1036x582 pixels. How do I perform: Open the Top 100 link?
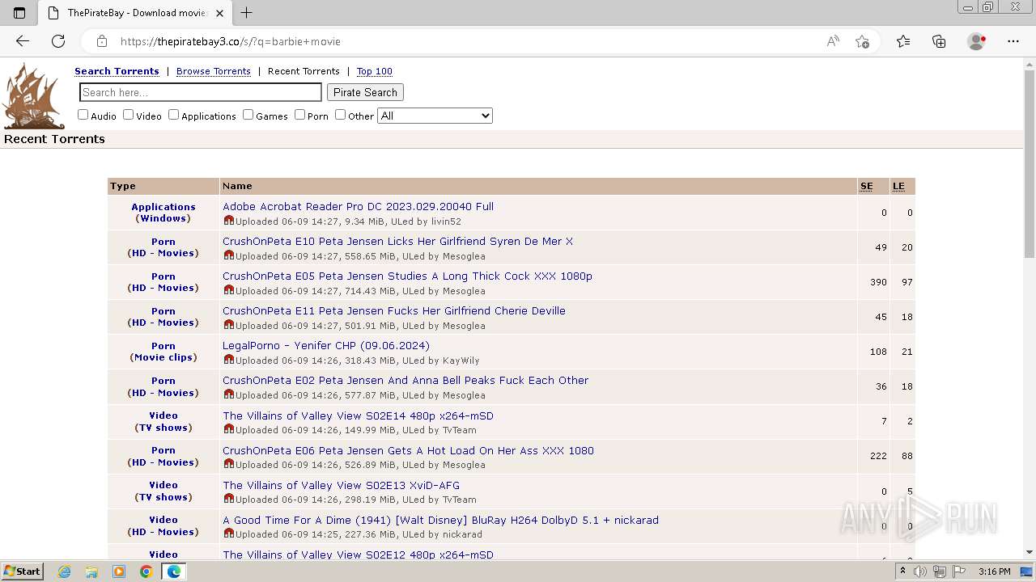pyautogui.click(x=375, y=71)
